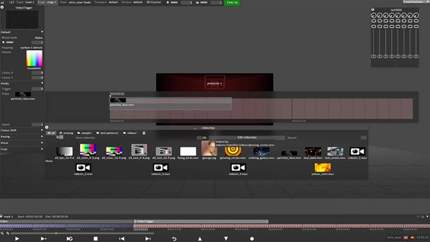The width and height of the screenshot is (430, 242).
Task: Close the videoclips browser panel
Action: [46, 127]
